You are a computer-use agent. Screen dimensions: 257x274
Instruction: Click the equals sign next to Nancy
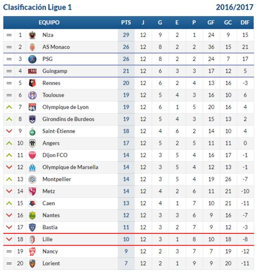click(9, 252)
